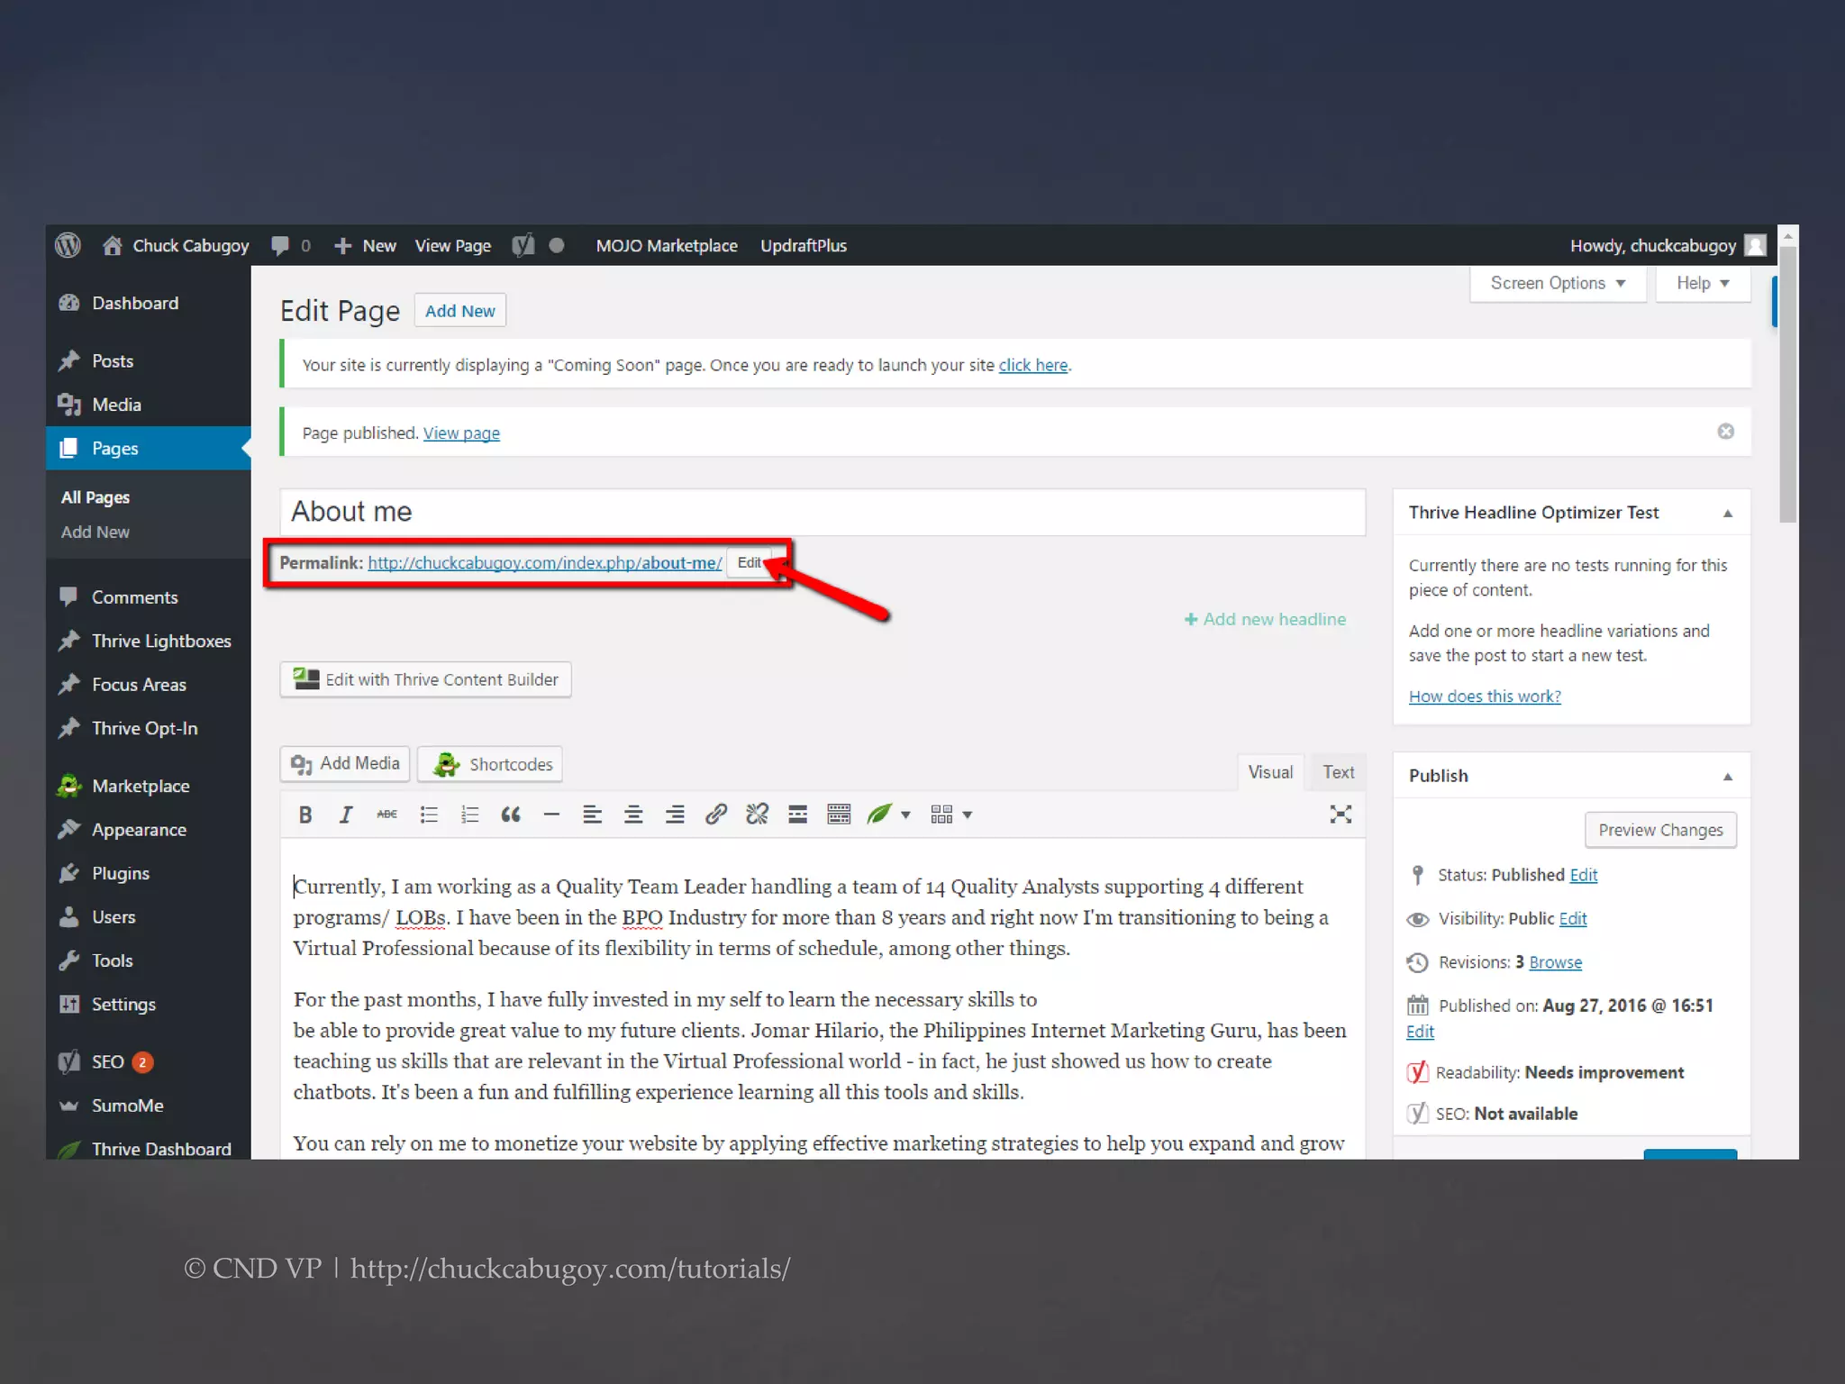Open MOJO Marketplace in admin bar
Image resolution: width=1845 pixels, height=1384 pixels.
[x=667, y=245]
